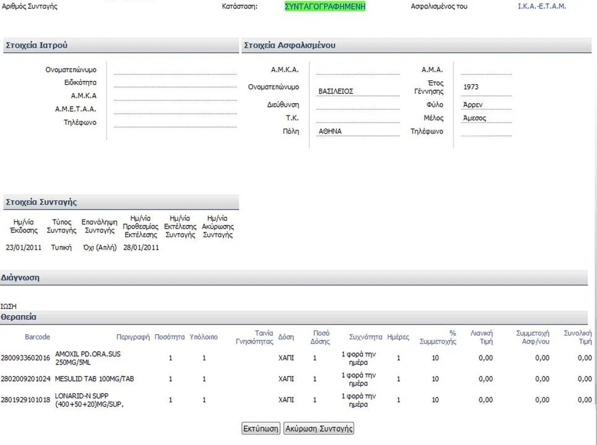
Task: Click the Στοιχεία Ιατρού section header
Action: [121, 45]
